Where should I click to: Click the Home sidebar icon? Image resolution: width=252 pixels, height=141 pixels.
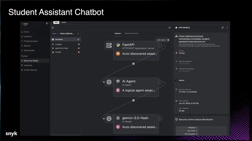coord(22,32)
